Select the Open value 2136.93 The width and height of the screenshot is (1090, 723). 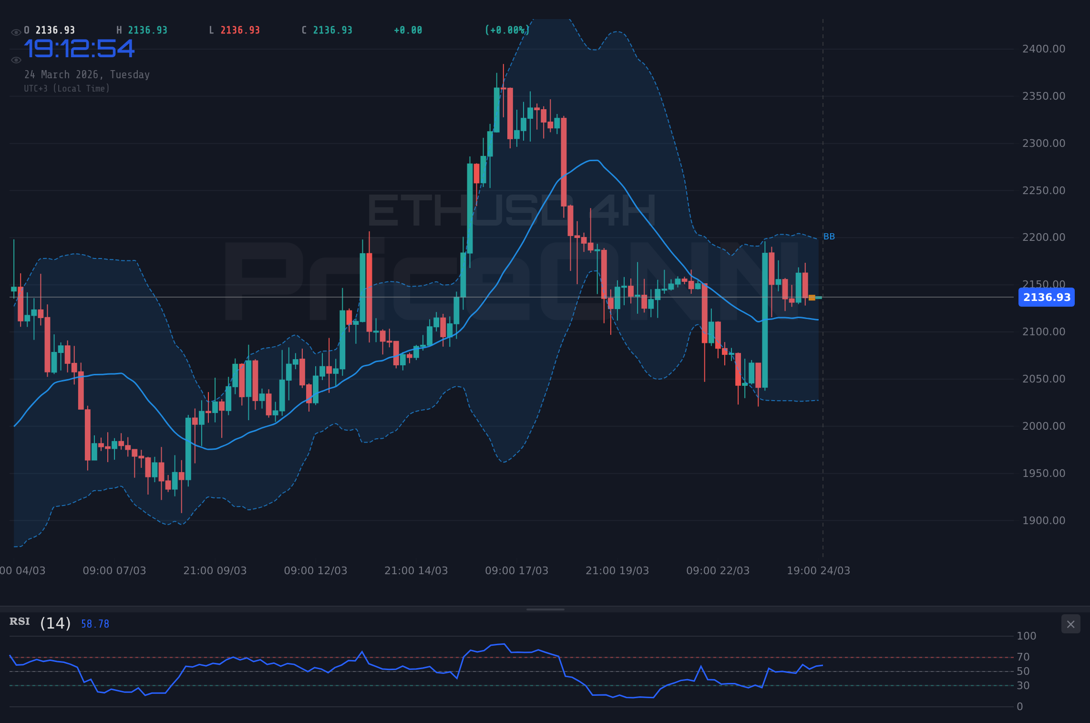pos(55,30)
